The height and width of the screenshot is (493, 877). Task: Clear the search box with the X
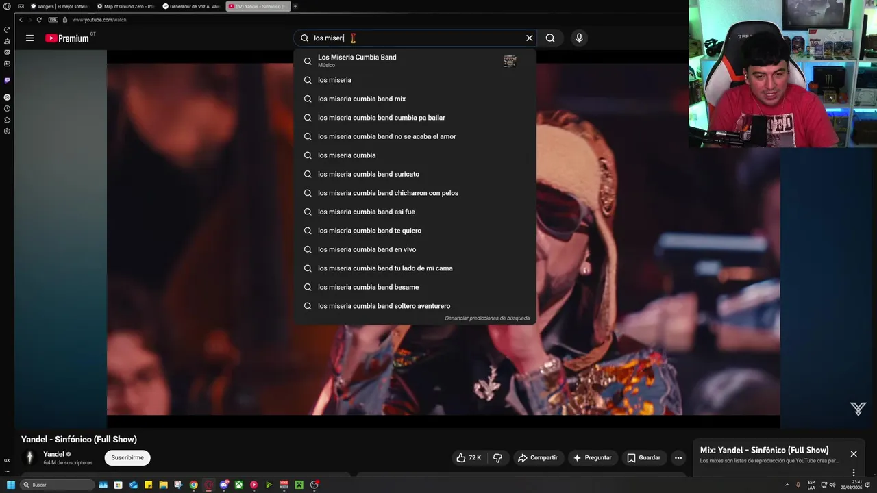529,38
